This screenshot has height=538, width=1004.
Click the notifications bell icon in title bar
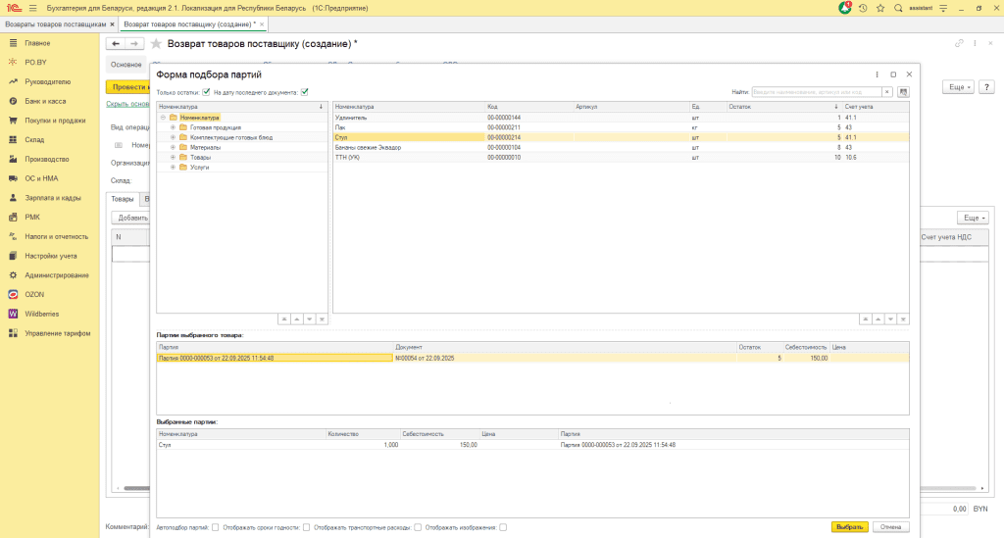pyautogui.click(x=845, y=8)
